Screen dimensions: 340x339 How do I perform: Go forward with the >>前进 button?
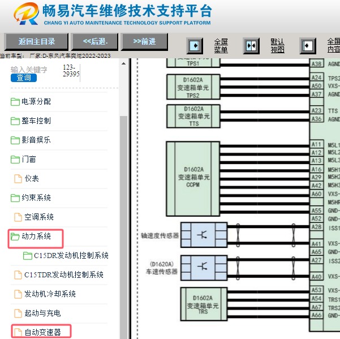[x=144, y=41]
